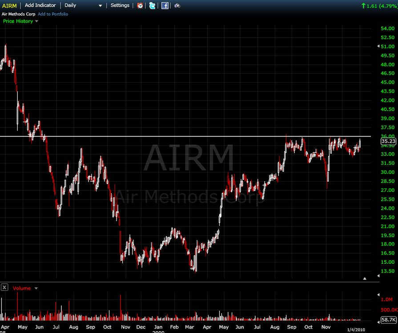Image resolution: width=398 pixels, height=333 pixels.
Task: Click the 27.00 price axis label
Action: (388, 190)
